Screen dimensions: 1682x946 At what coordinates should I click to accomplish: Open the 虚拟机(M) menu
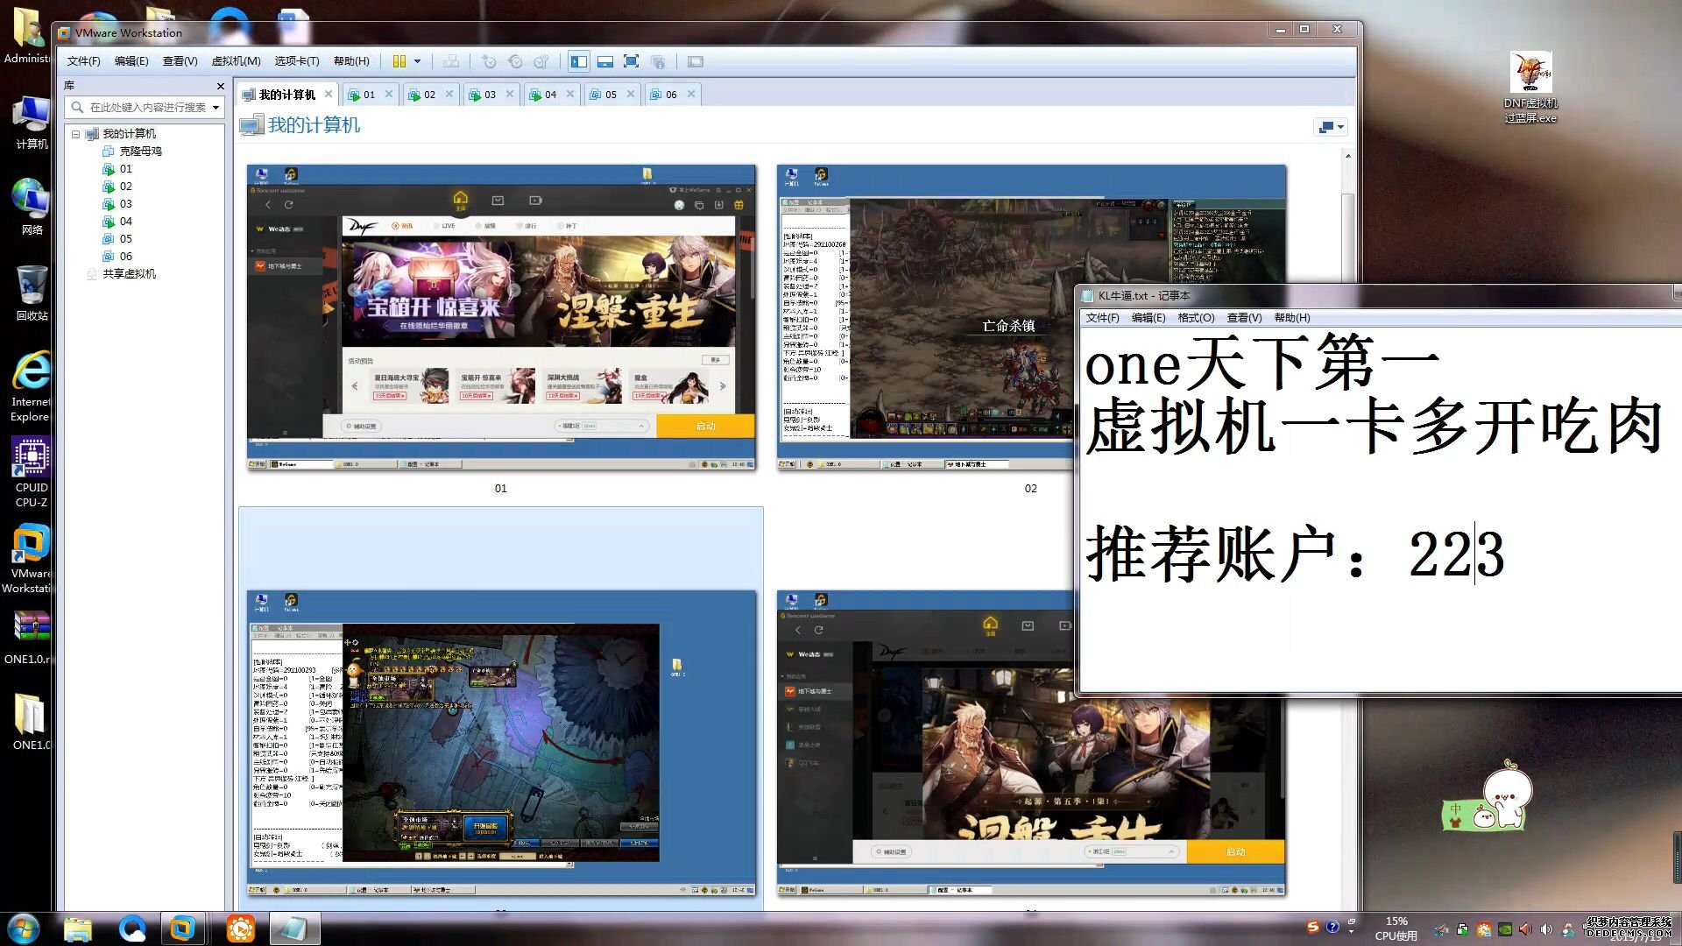coord(236,61)
